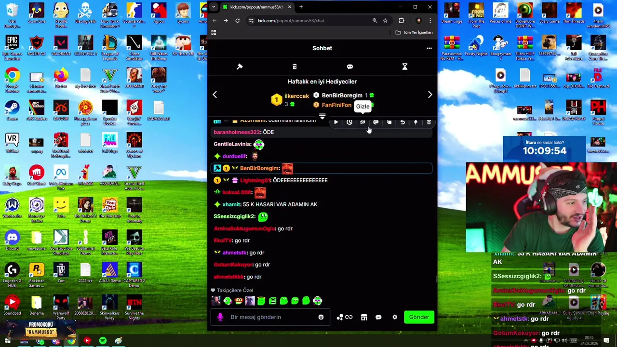Click the chat bubble icon beside settings gear
Viewport: 617px width, 347px height.
[378, 317]
